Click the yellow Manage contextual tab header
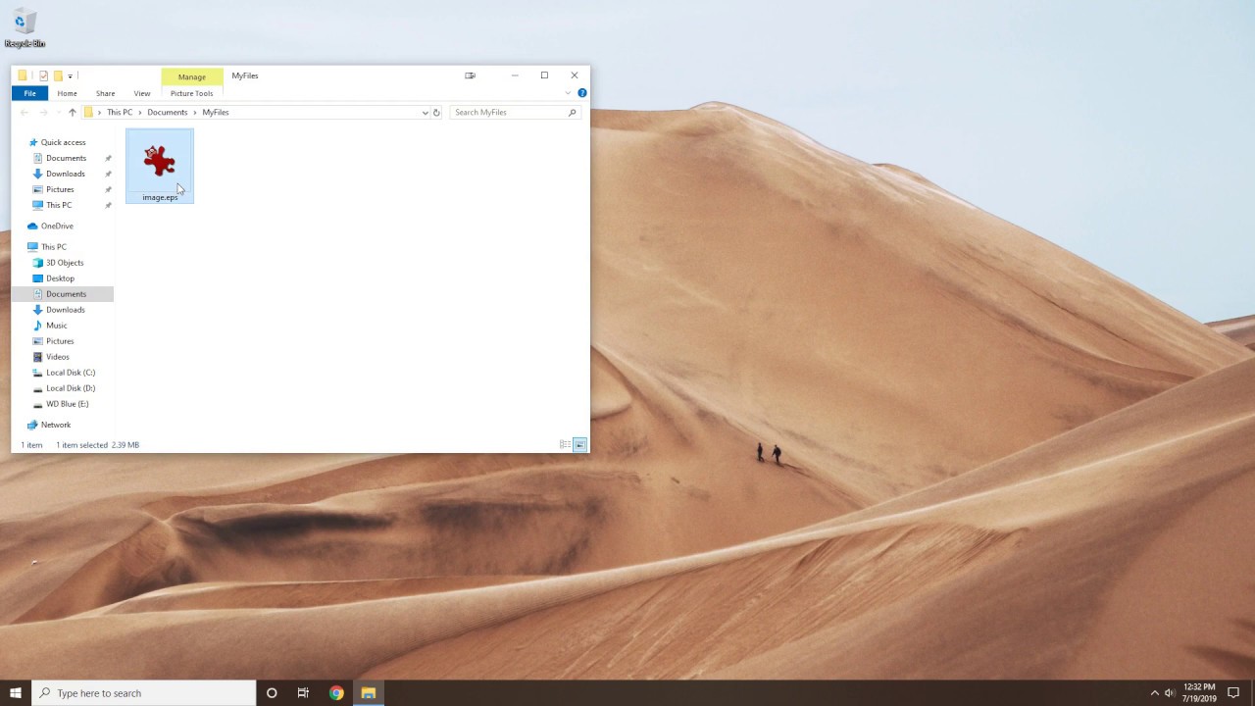Image resolution: width=1255 pixels, height=706 pixels. pos(192,76)
